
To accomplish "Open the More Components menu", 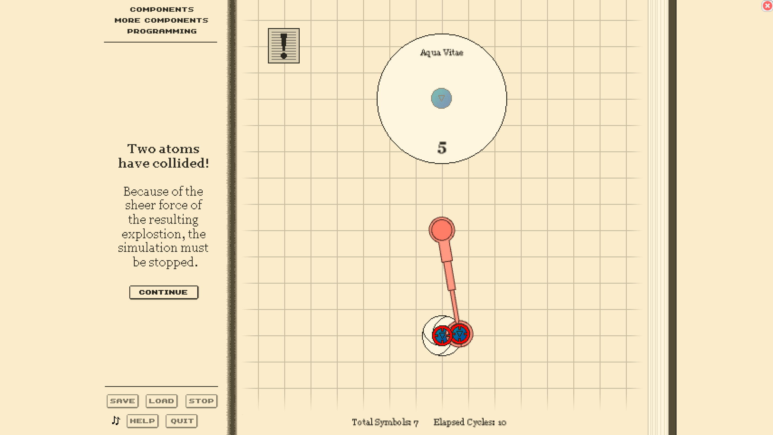I will (x=161, y=20).
